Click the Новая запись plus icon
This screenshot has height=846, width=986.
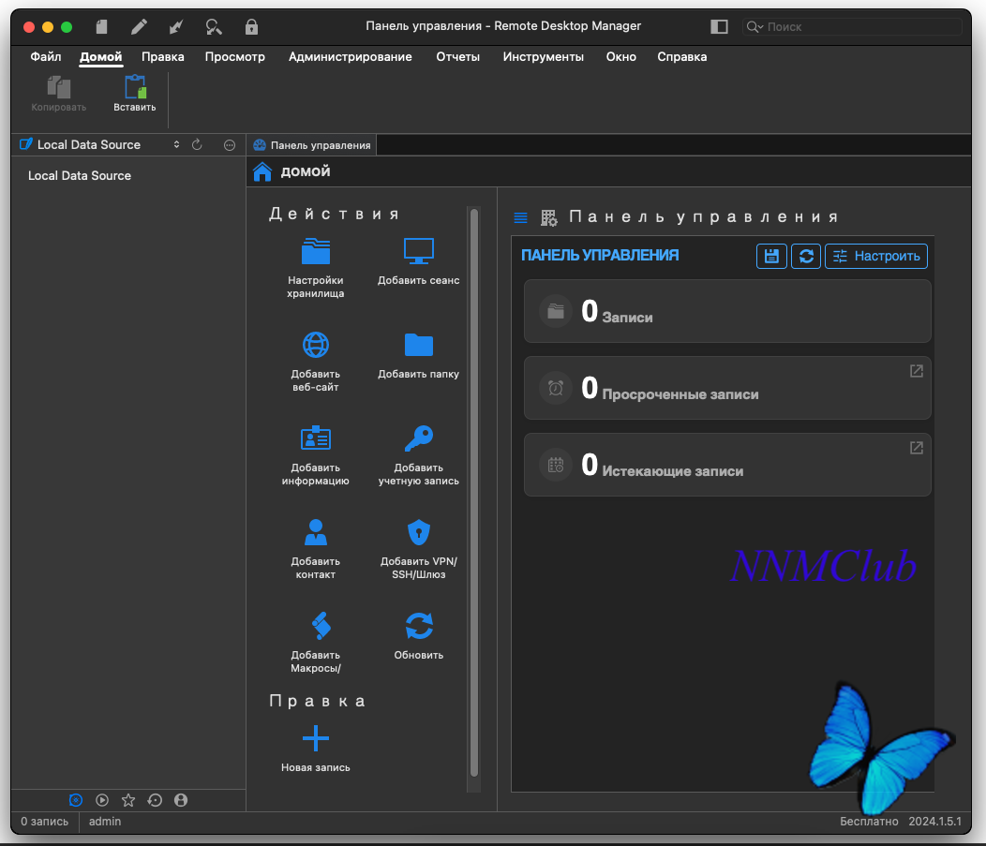[x=316, y=738]
